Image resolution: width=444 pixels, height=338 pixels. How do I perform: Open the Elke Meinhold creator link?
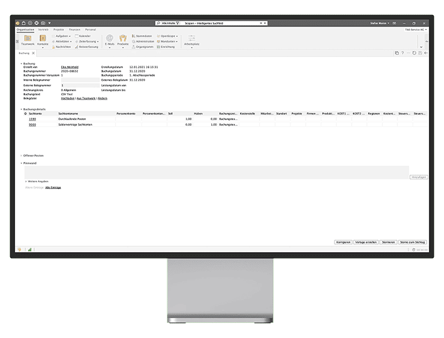point(70,67)
